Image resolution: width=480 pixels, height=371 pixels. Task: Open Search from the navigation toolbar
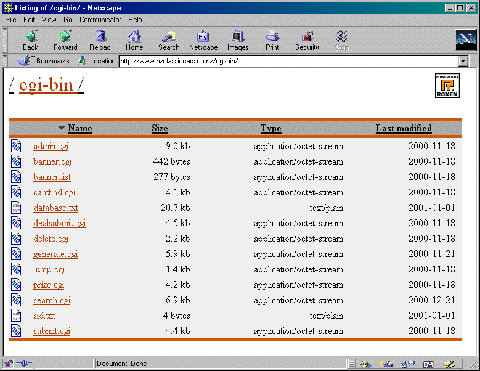point(168,41)
